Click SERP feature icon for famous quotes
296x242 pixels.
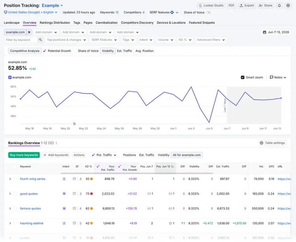74,208
